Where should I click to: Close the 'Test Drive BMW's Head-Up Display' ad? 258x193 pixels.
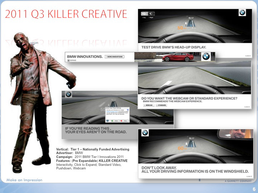[248, 56]
